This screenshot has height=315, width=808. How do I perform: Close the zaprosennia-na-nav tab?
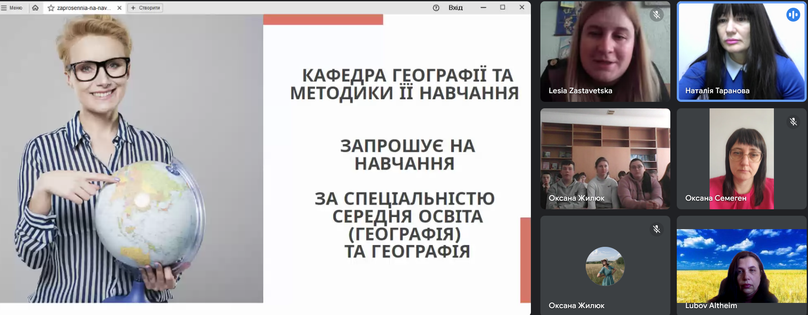click(120, 8)
